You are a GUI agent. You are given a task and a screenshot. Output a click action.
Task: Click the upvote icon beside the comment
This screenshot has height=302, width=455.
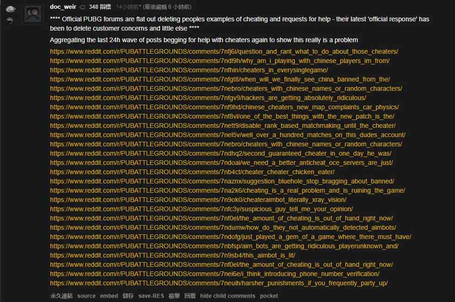10,9
